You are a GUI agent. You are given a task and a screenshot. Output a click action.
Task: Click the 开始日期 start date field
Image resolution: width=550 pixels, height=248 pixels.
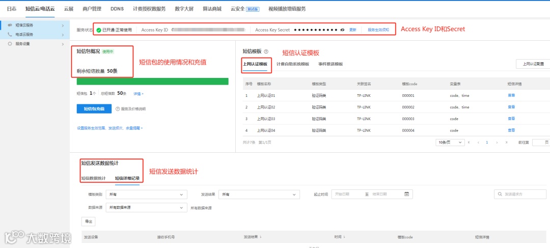tap(343, 194)
